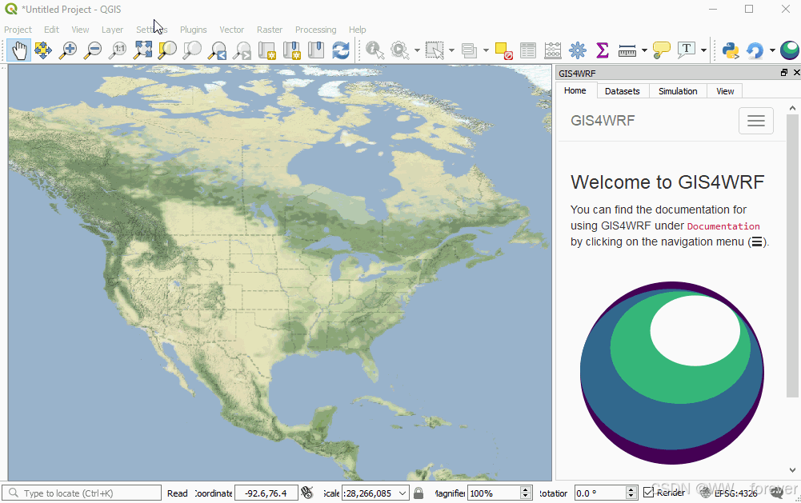Toggle mouse extents display icon
Viewport: 801px width, 503px height.
(x=306, y=493)
